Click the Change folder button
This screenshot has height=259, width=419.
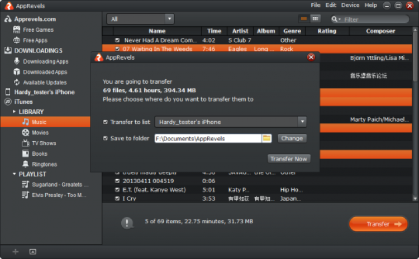coord(292,138)
